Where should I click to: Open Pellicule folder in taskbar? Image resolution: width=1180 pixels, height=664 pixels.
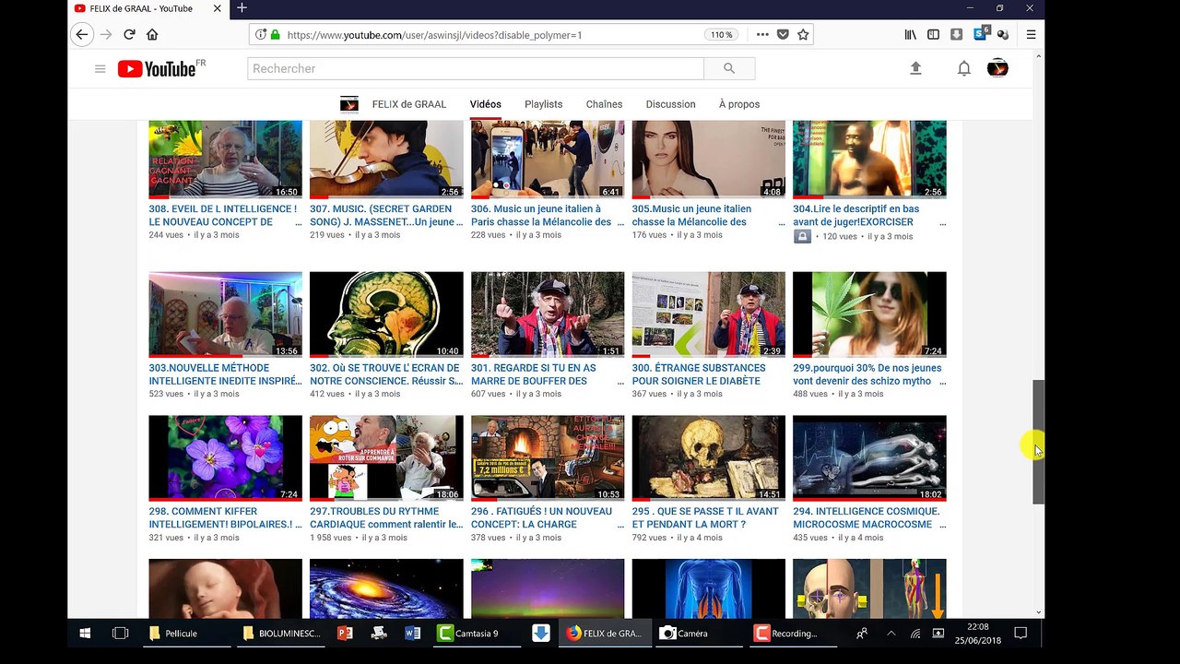point(185,634)
